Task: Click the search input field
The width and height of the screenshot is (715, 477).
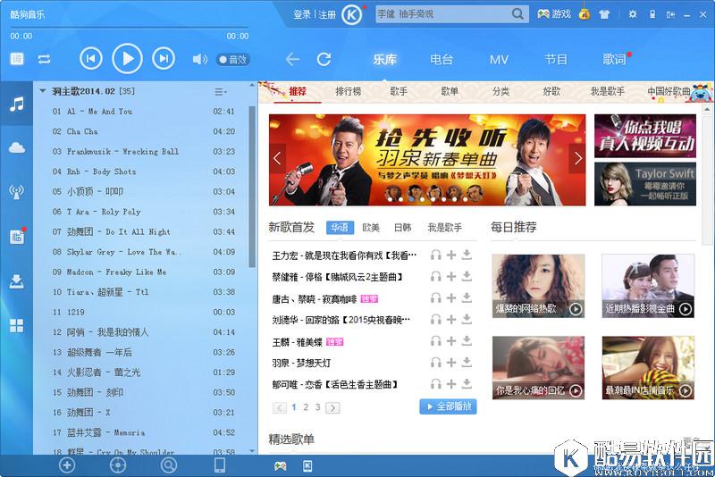Action: click(442, 14)
